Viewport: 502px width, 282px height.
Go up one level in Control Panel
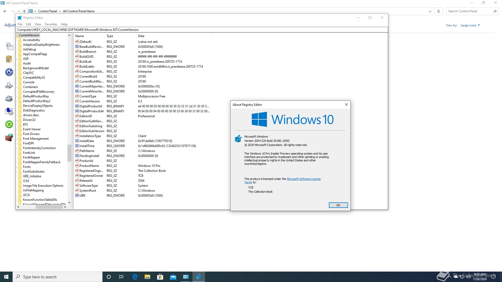point(24,11)
